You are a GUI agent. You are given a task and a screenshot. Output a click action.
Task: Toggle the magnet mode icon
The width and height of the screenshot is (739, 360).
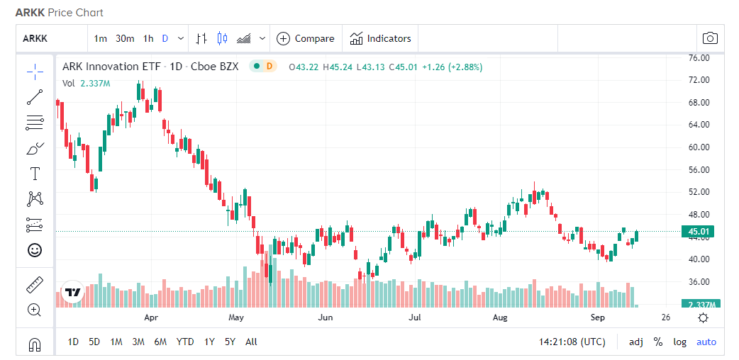point(35,344)
